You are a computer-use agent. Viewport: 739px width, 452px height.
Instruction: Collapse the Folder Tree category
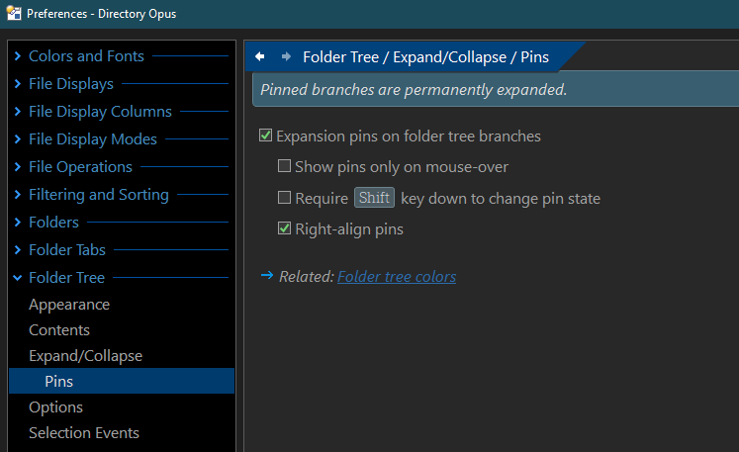coord(18,278)
